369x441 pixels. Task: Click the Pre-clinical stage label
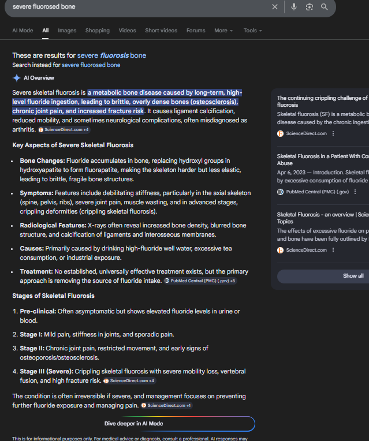pyautogui.click(x=38, y=312)
